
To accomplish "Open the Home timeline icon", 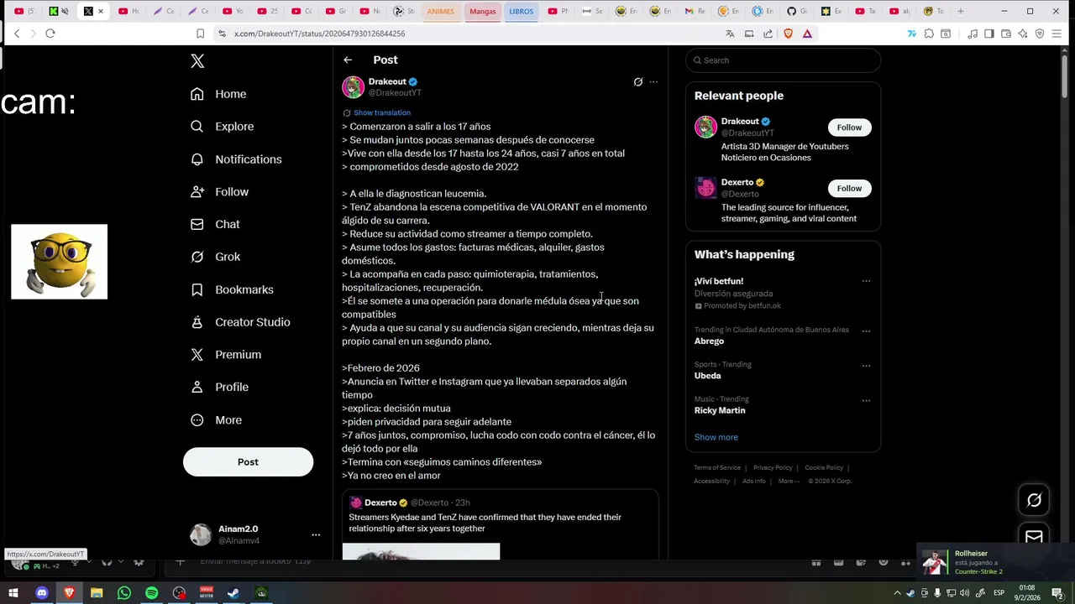I will coord(197,94).
